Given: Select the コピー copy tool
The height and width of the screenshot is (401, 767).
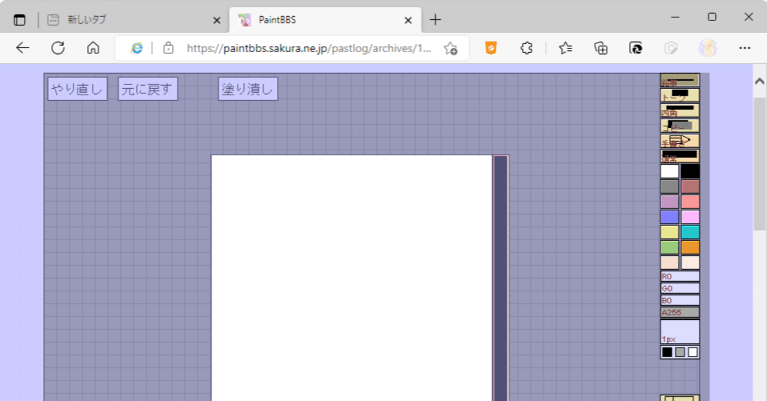Looking at the screenshot, I should pos(680,126).
